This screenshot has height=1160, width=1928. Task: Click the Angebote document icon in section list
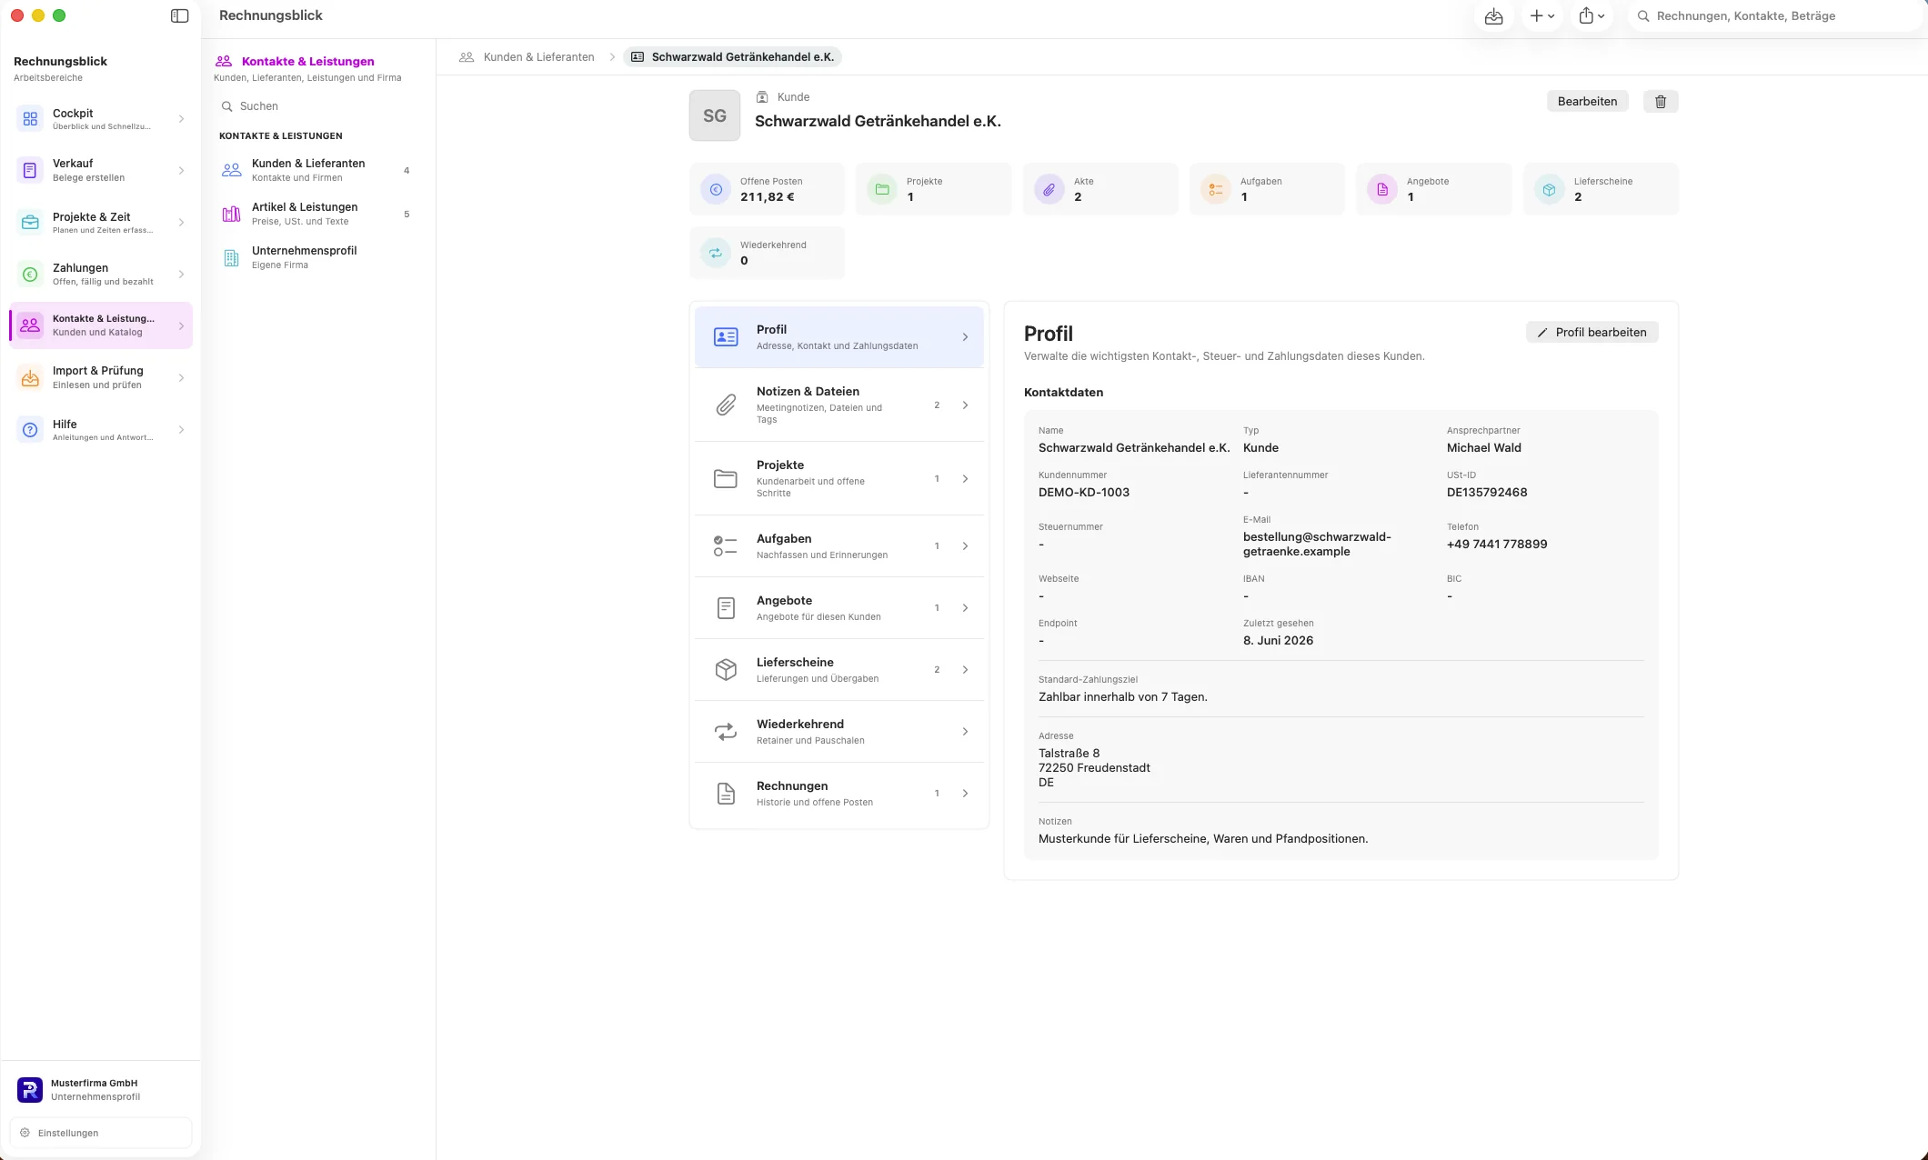click(x=726, y=608)
